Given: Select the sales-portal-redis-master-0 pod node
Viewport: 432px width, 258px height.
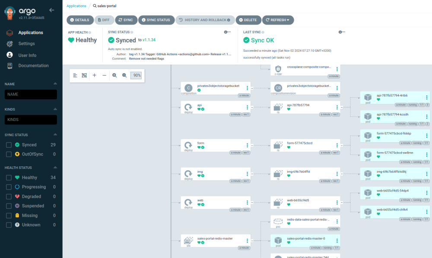Looking at the screenshot, I should [305, 241].
